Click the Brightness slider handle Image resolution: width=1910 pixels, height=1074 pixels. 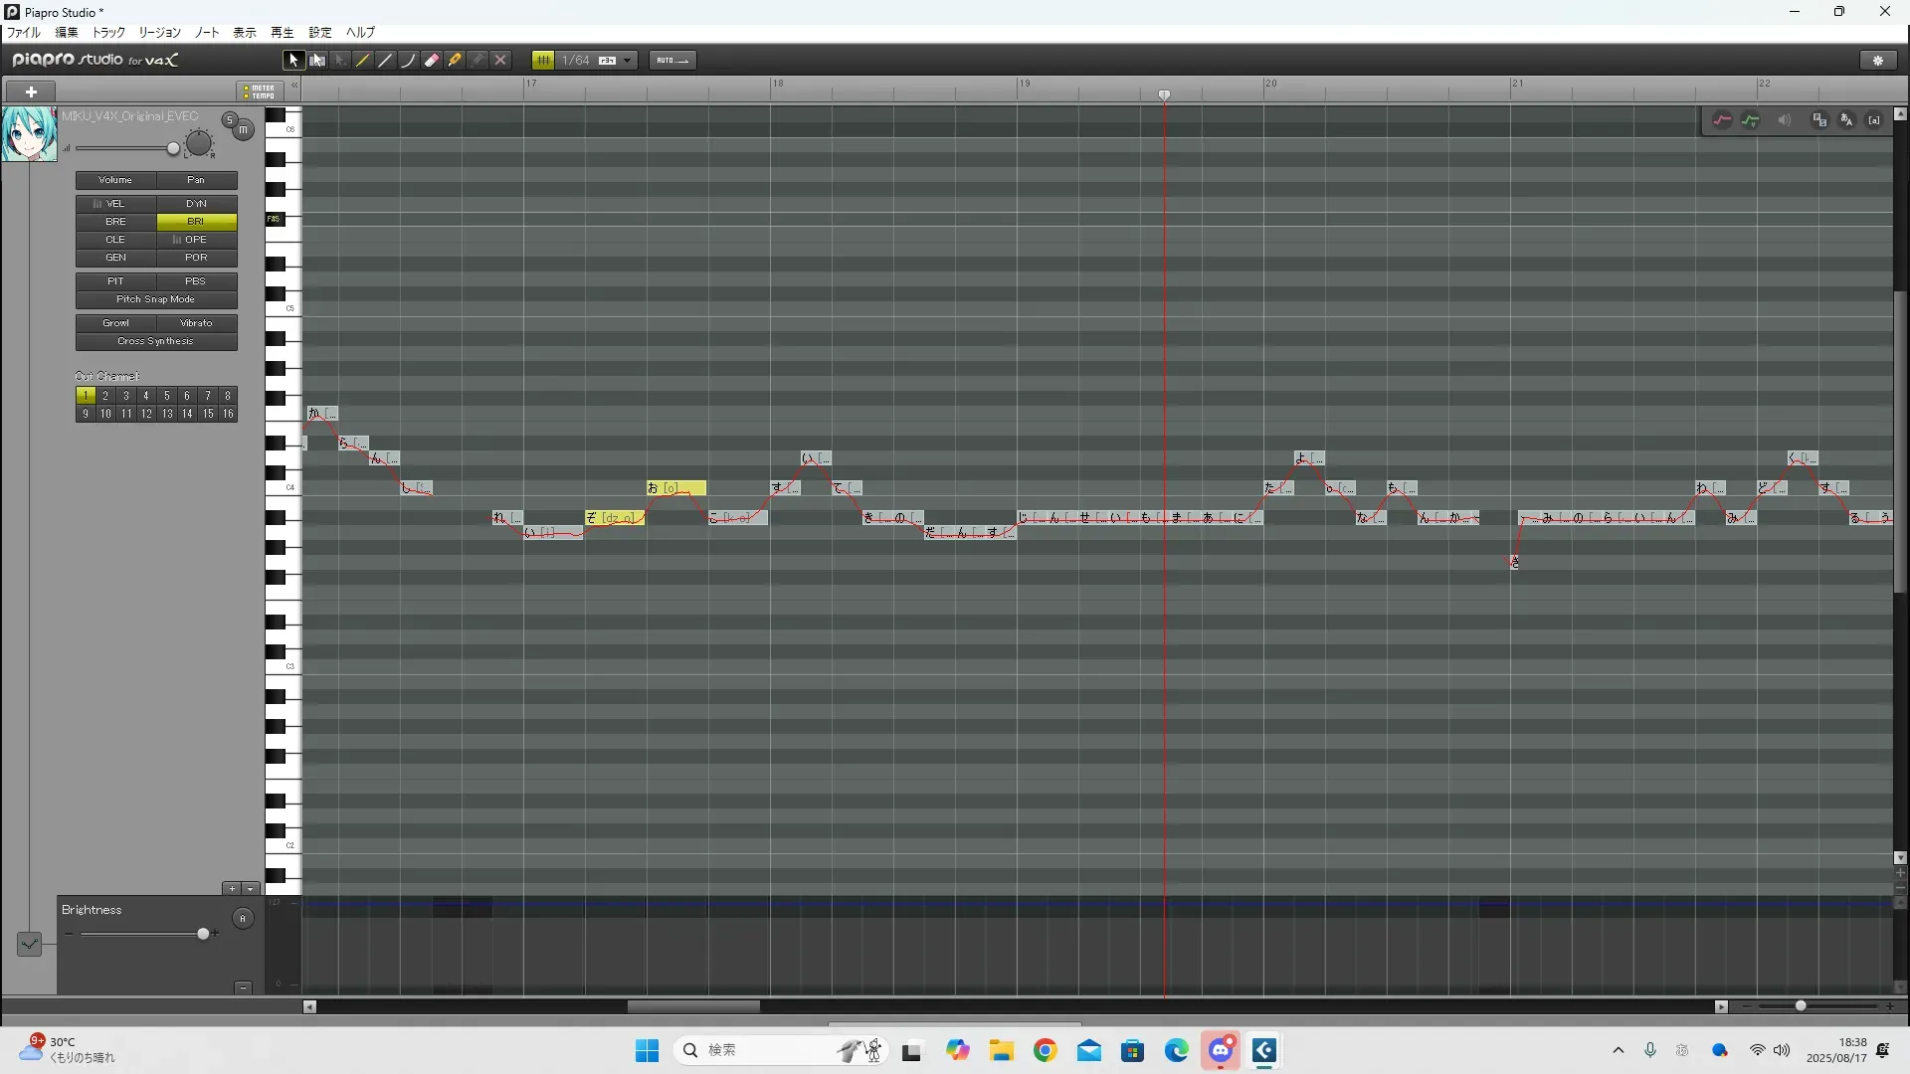coord(204,934)
